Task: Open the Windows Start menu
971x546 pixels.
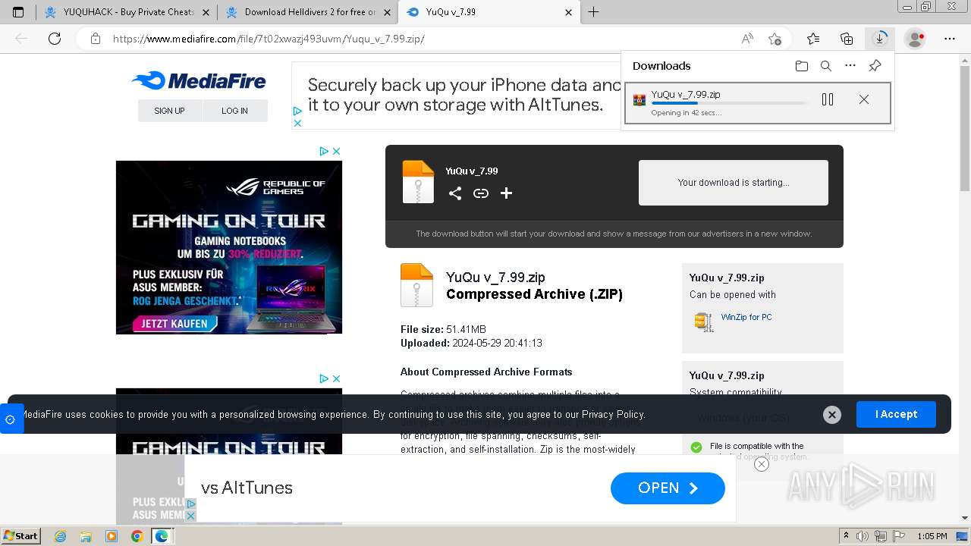Action: pos(21,535)
